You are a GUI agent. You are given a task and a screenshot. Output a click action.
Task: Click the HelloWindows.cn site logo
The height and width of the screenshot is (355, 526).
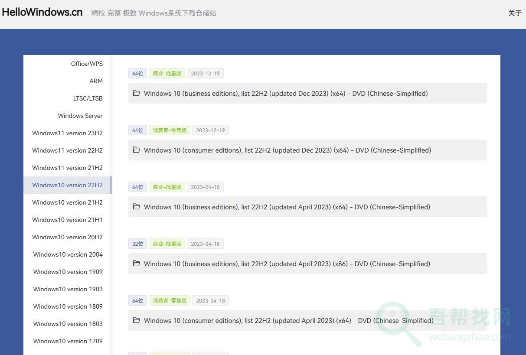[42, 13]
